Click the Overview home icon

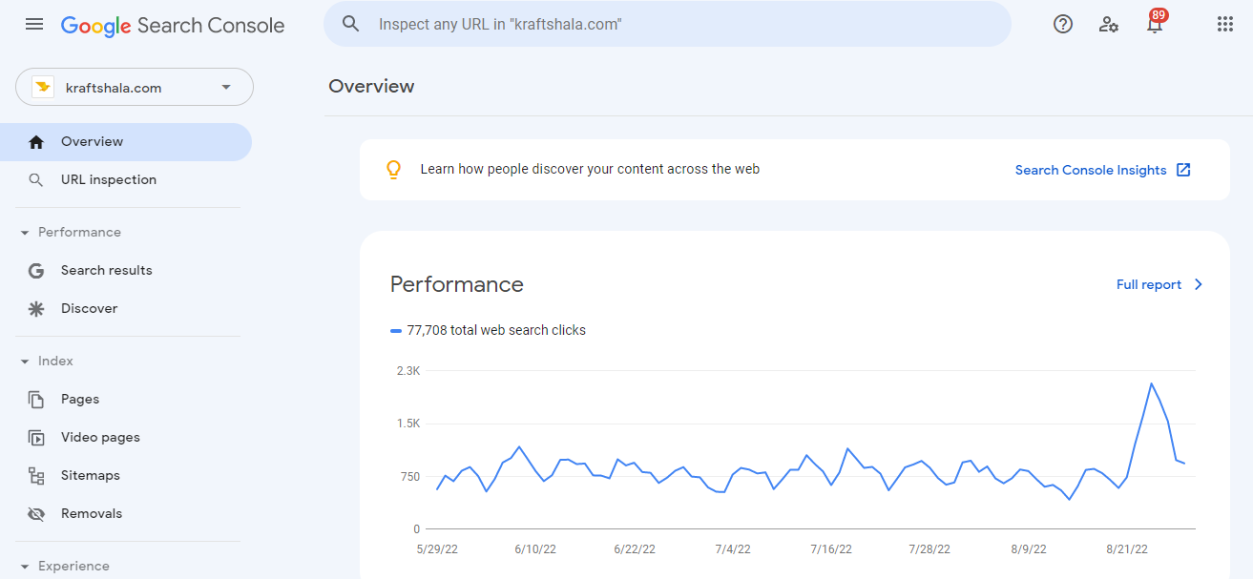[36, 142]
